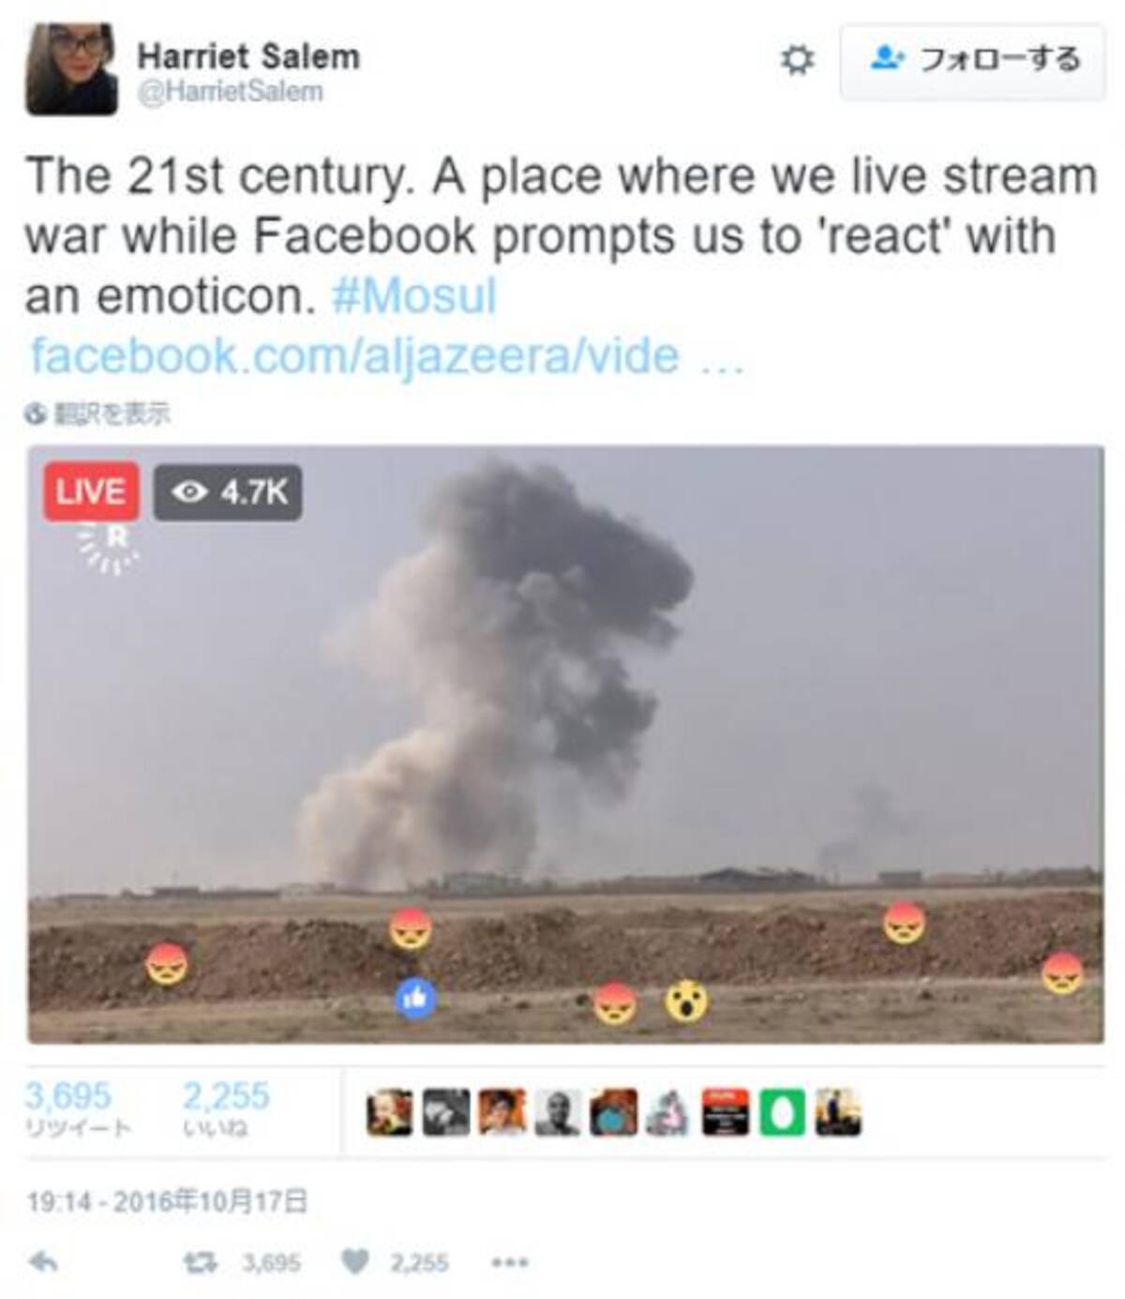Viewport: 1125px width, 1299px height.
Task: Open the #Mosul hashtag
Action: click(413, 295)
